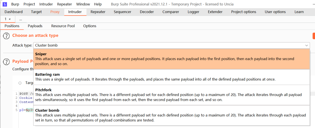The width and height of the screenshot is (315, 128).
Task: Open the Repeater menu
Action: tap(65, 4)
